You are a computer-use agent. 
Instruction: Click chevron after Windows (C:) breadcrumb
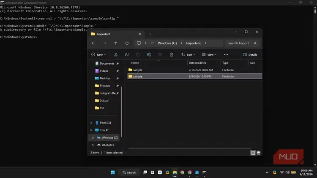(181, 43)
